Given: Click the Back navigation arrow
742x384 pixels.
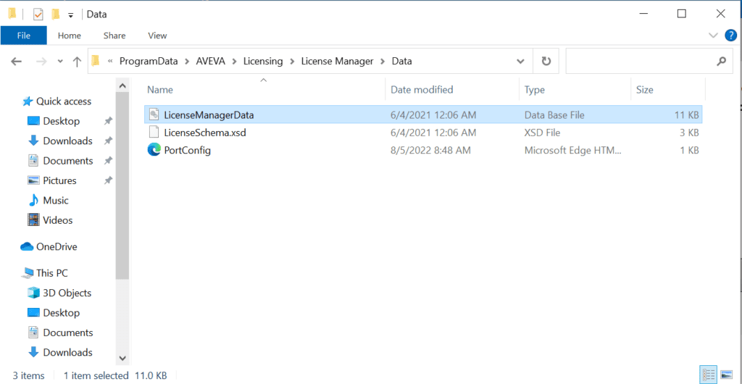Looking at the screenshot, I should tap(16, 62).
